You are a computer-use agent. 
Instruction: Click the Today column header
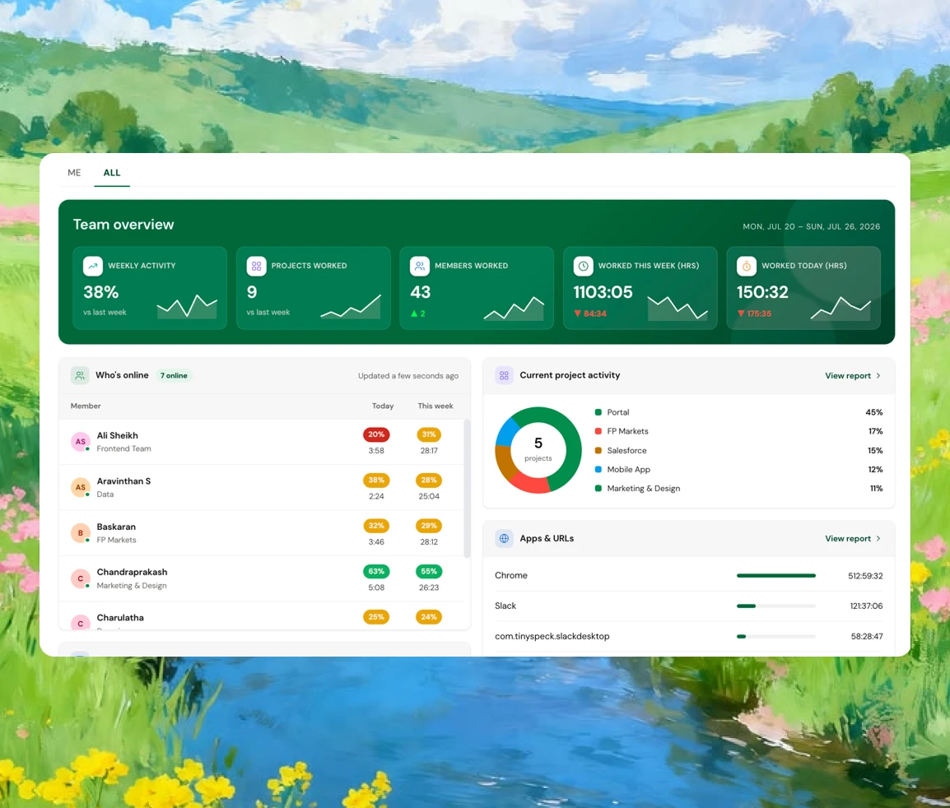[x=382, y=406]
